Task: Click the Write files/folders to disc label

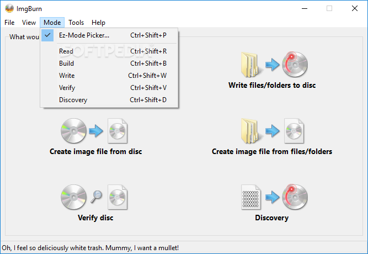Action: 272,85
